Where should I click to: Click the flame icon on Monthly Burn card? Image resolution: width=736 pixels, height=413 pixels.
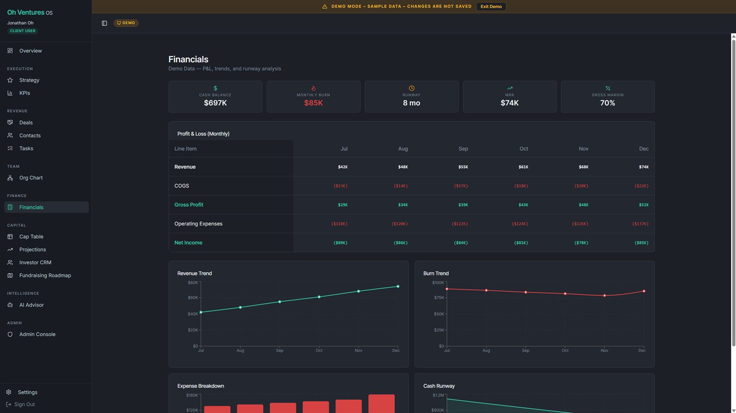coord(313,88)
